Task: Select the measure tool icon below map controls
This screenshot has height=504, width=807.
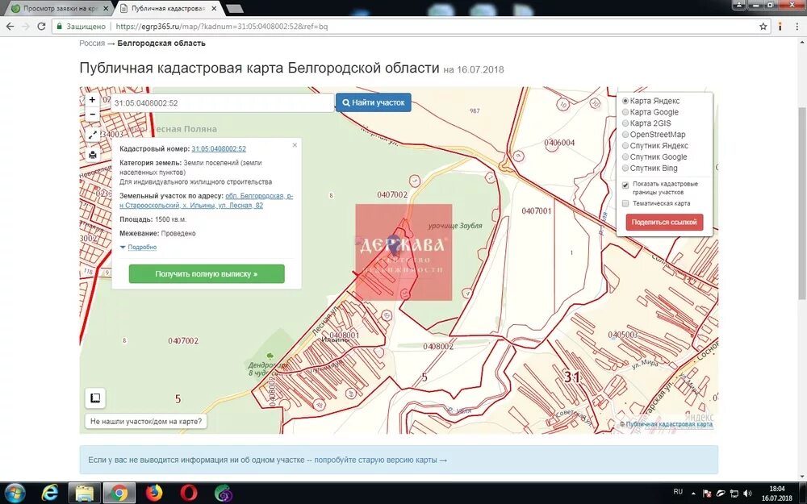Action: coord(95,397)
